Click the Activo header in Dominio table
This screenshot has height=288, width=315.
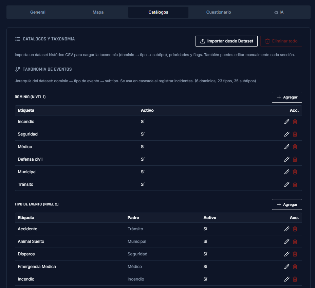click(x=147, y=110)
